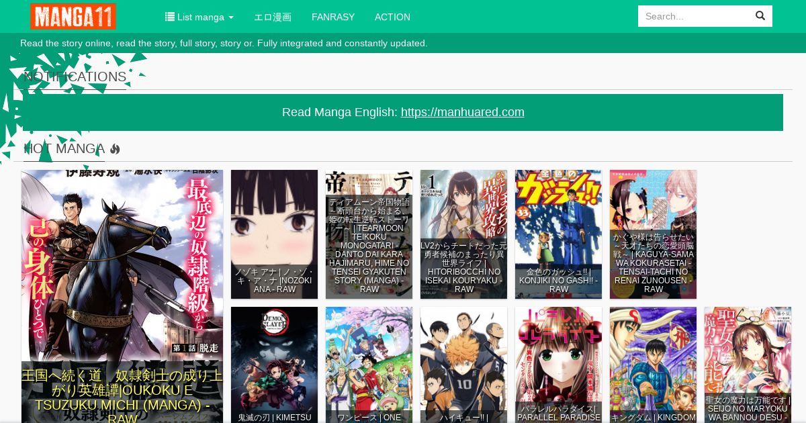Click the MANGA11 site logo
The height and width of the screenshot is (423, 806).
pos(73,16)
